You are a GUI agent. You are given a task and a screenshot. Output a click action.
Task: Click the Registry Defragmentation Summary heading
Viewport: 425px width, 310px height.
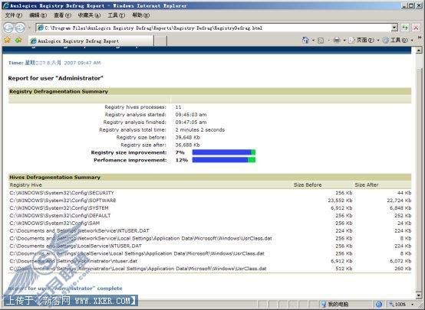[x=58, y=91]
